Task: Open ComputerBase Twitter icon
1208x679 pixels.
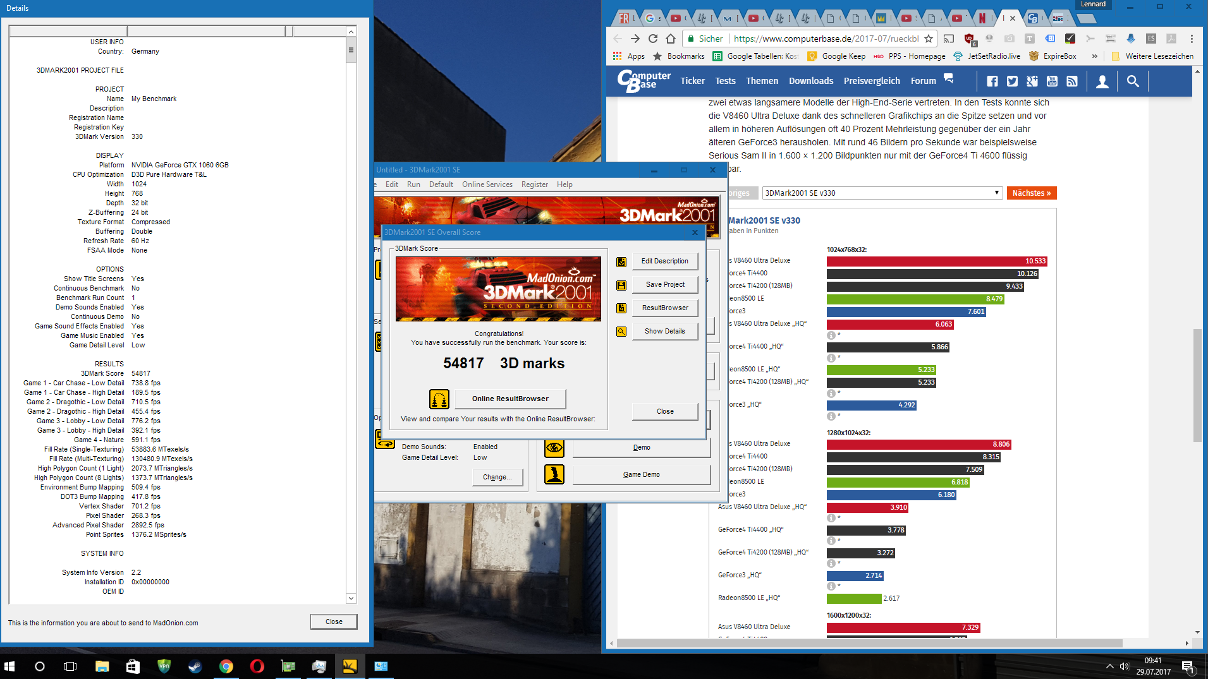Action: click(x=1012, y=81)
